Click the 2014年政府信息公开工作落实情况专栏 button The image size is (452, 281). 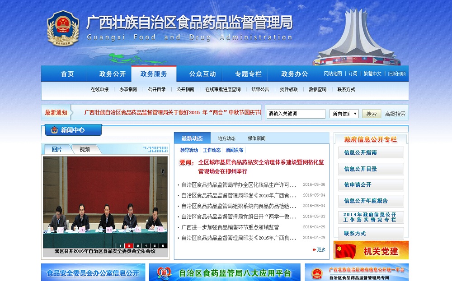pyautogui.click(x=371, y=217)
